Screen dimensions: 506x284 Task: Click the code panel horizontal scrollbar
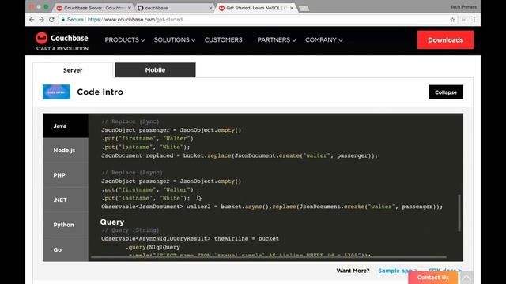tap(269, 257)
